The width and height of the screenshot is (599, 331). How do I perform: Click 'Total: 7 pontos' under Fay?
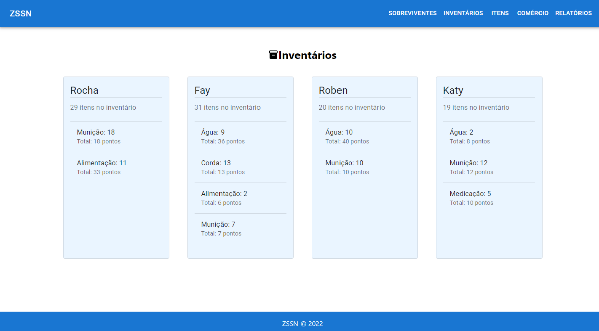pyautogui.click(x=221, y=233)
